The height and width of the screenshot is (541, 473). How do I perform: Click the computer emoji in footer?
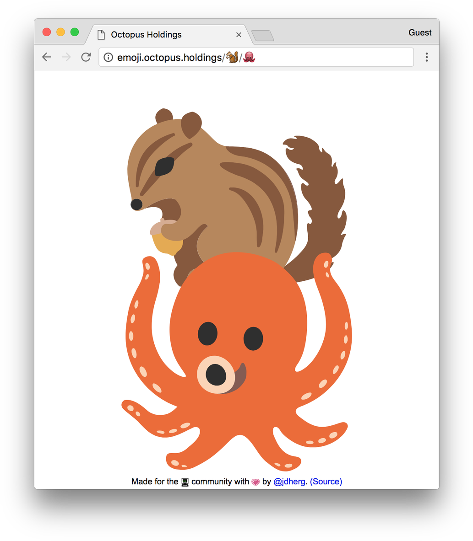(185, 482)
